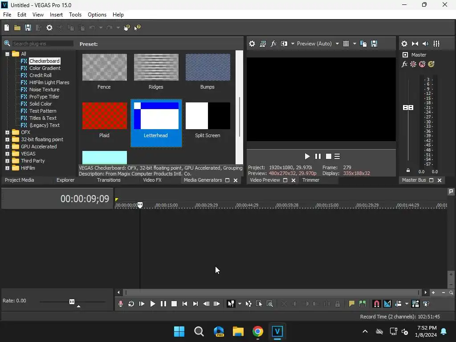
Task: Open a project using the folder icon
Action: click(x=17, y=28)
